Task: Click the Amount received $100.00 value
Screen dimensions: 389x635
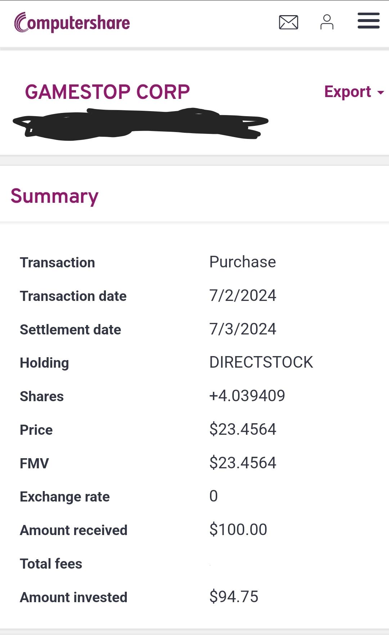Action: click(238, 530)
